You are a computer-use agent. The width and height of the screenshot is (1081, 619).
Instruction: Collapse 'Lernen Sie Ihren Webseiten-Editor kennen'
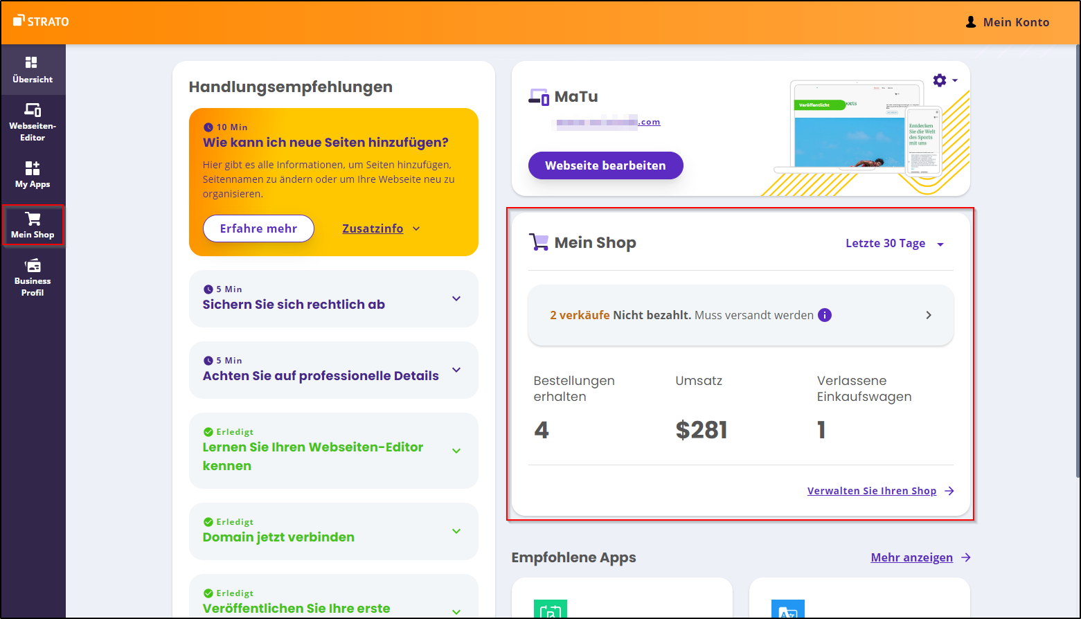(x=456, y=450)
